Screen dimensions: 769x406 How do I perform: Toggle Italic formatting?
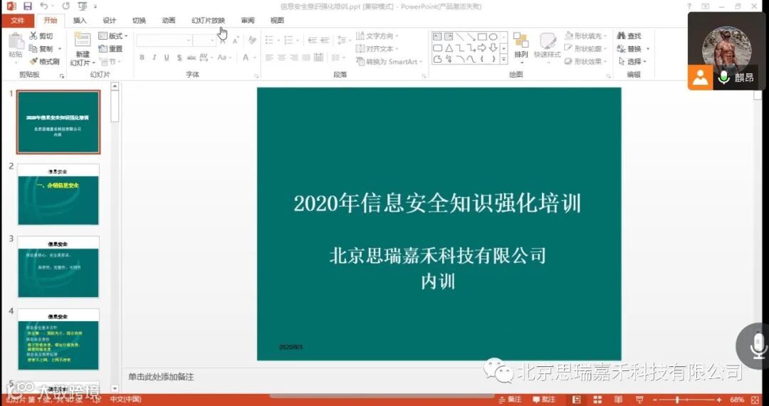154,58
